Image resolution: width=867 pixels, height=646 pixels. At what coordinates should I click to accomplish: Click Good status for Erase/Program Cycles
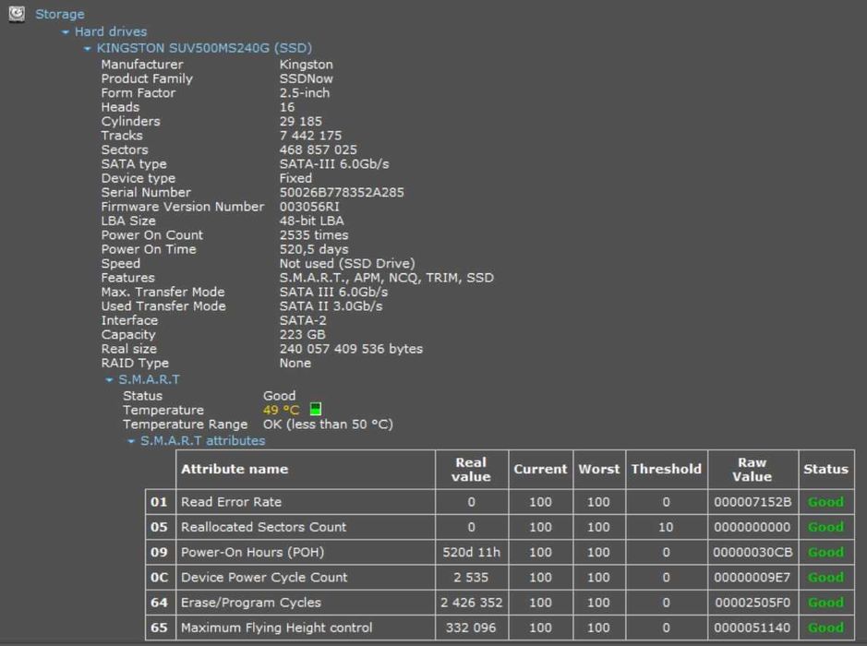pyautogui.click(x=826, y=603)
